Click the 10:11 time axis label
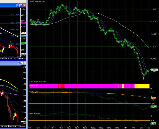This screenshot has width=159, height=129. click(30, 128)
